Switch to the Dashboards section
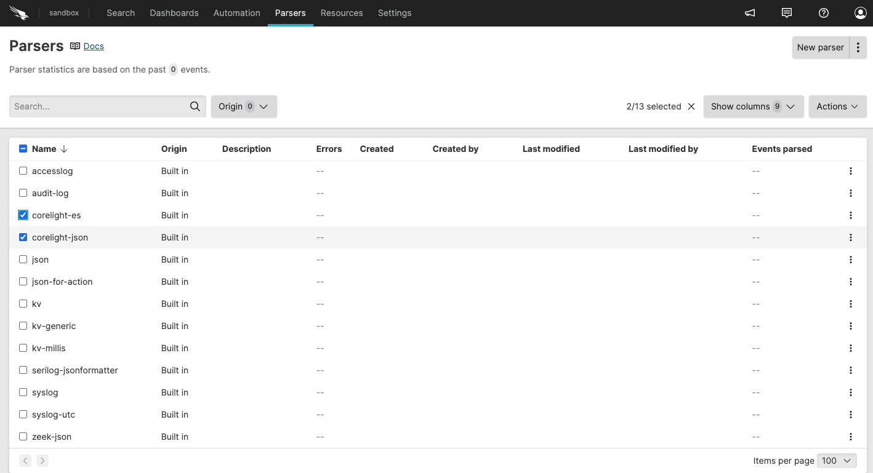Screen dimensions: 873x473 [x=174, y=12]
